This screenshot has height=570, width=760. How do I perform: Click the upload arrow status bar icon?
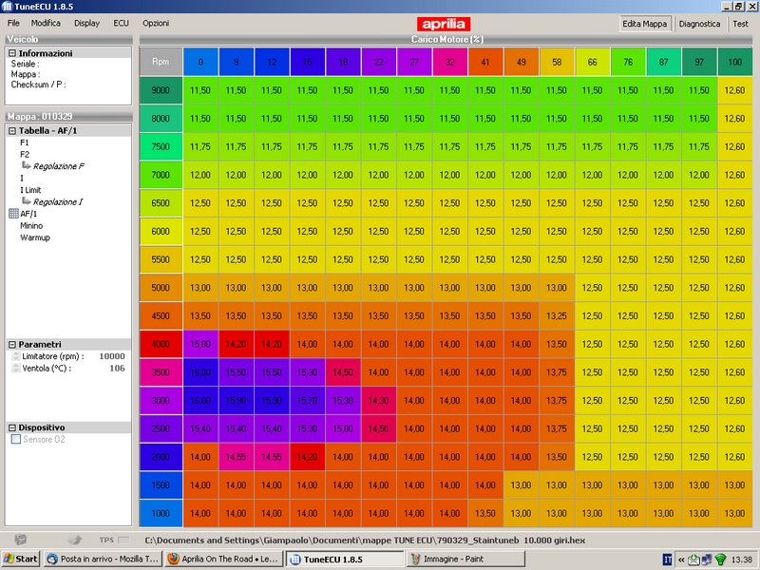[75, 540]
